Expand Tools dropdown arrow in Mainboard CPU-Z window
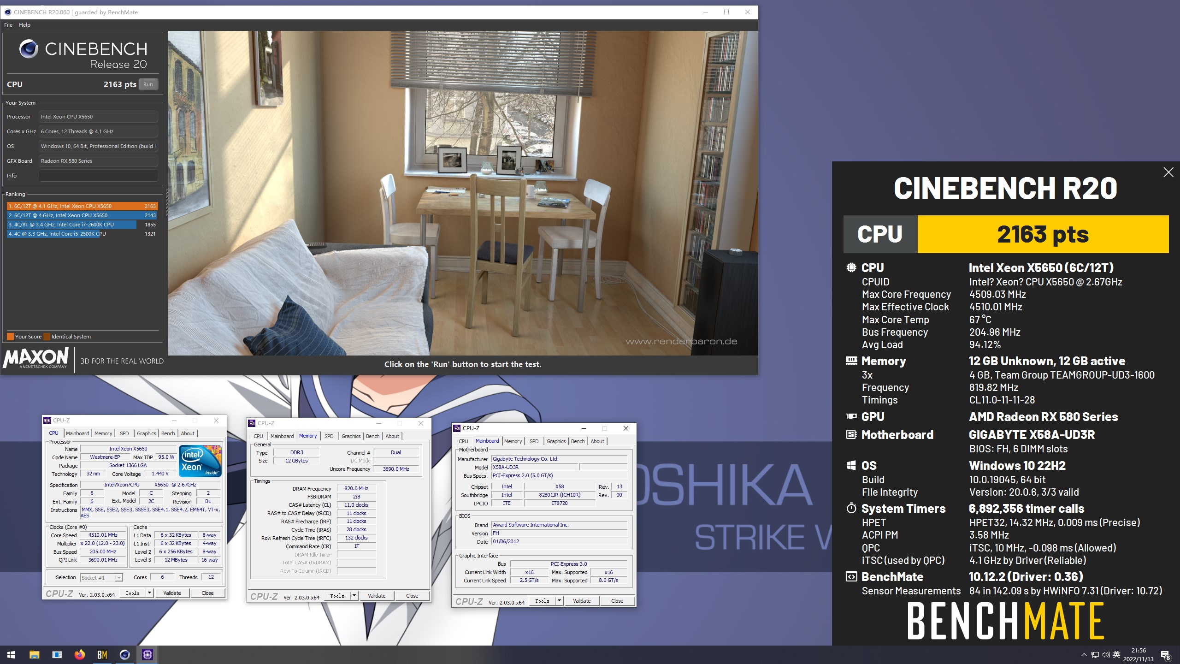The image size is (1180, 664). coord(559,601)
